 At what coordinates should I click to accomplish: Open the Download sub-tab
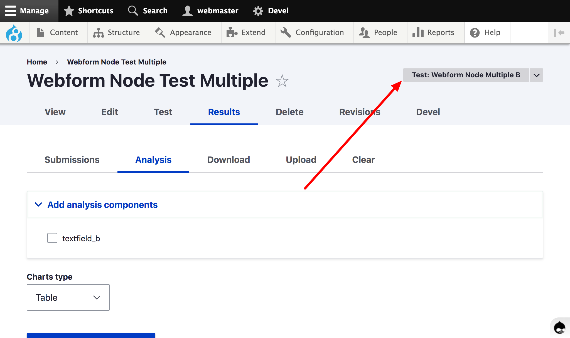click(x=229, y=160)
